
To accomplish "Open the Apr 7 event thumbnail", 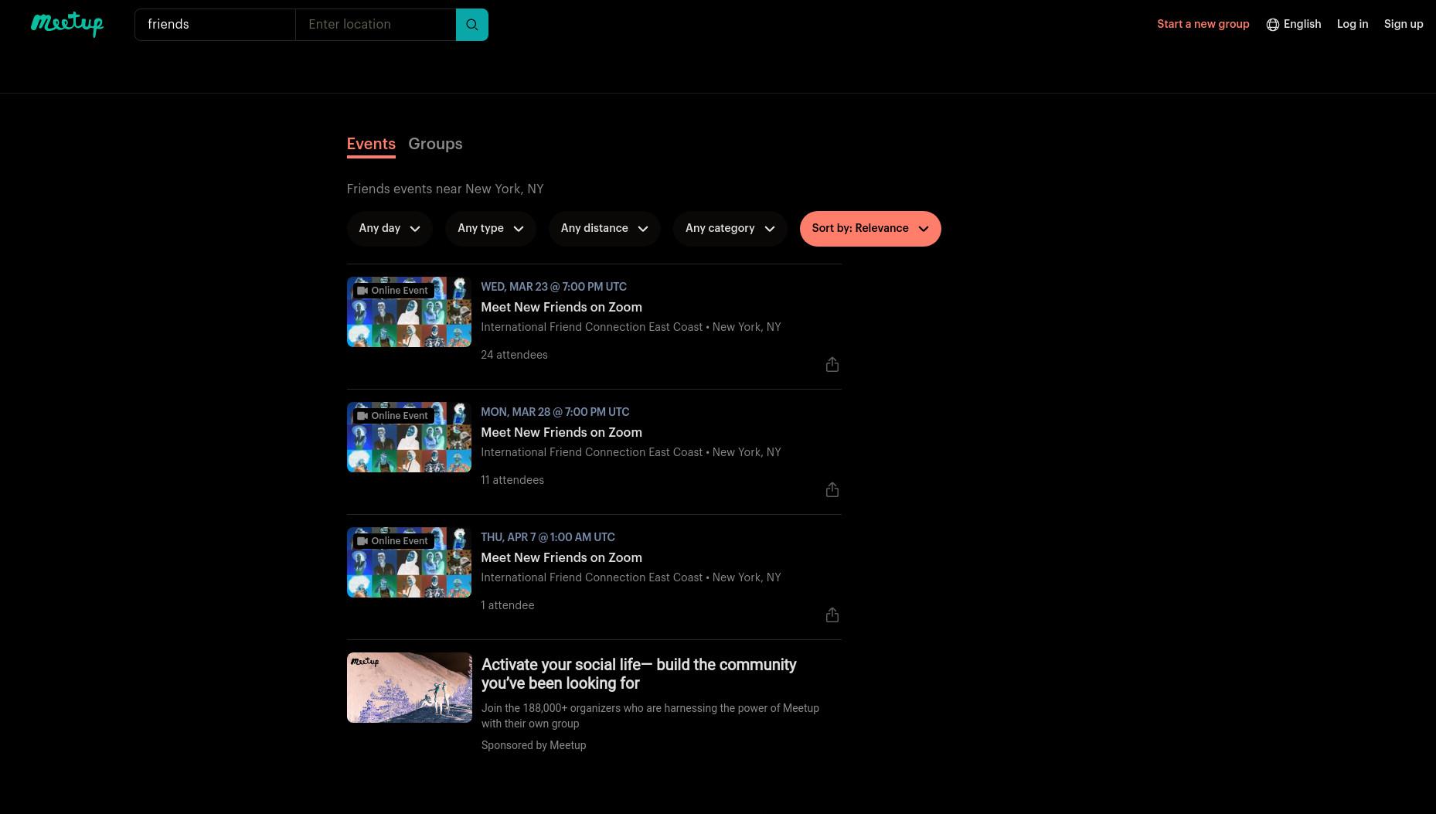I will (409, 562).
